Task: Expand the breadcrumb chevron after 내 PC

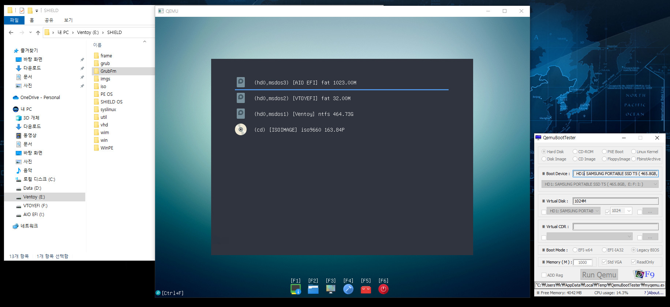Action: 73,33
